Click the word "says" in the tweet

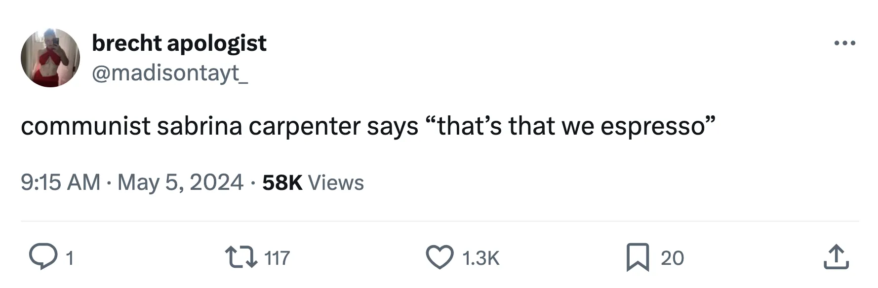[x=393, y=126]
